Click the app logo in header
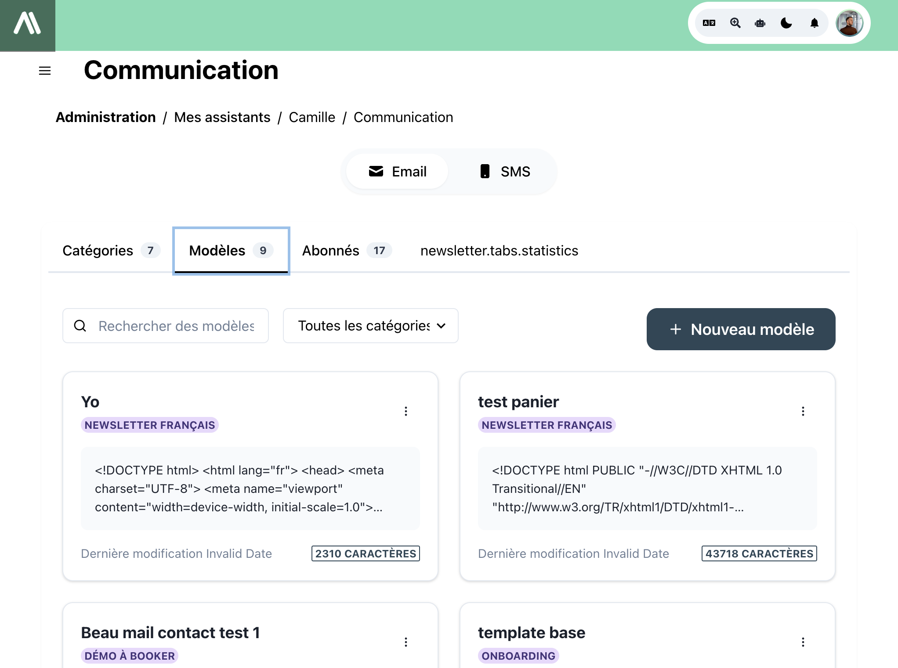This screenshot has height=668, width=898. pyautogui.click(x=27, y=24)
